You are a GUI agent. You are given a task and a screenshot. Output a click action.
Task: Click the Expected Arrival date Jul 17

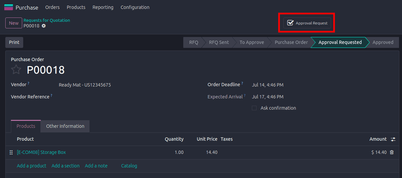click(268, 97)
